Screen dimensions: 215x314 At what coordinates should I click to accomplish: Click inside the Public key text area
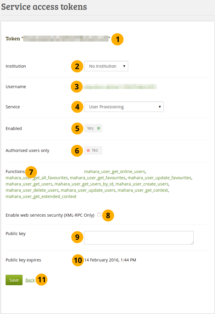pyautogui.click(x=139, y=237)
